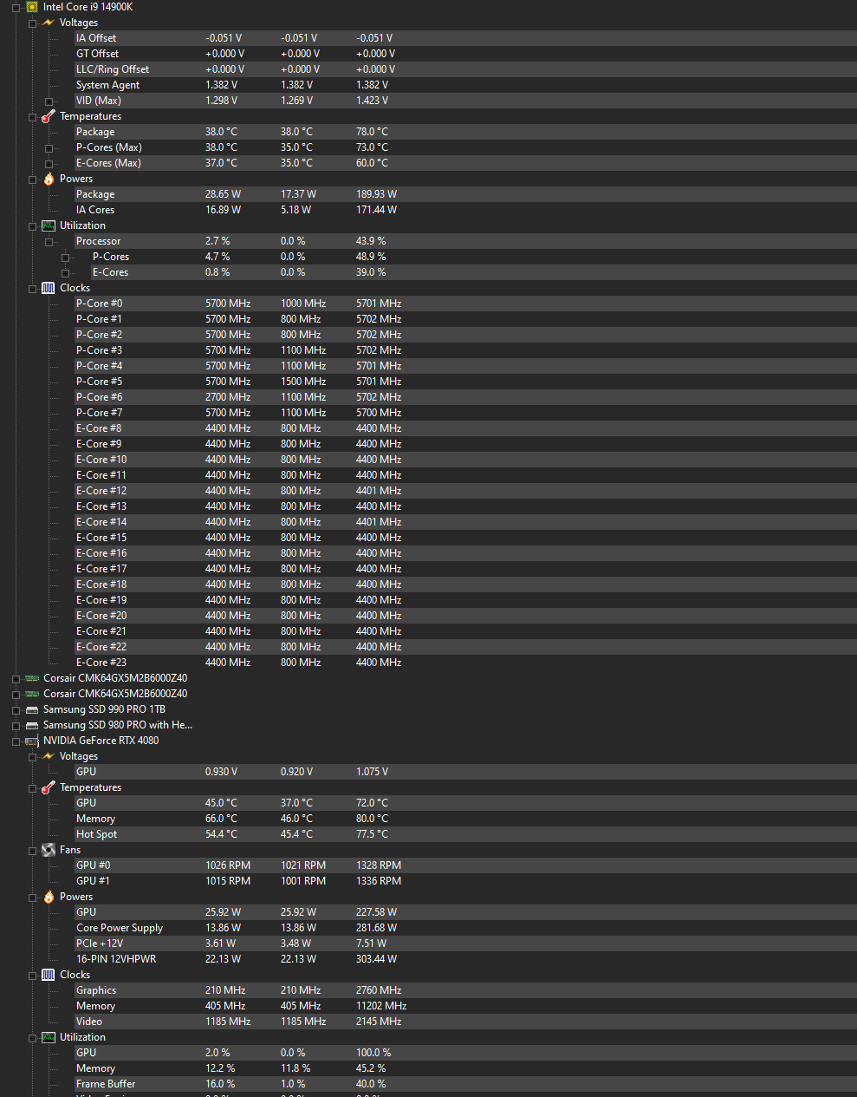This screenshot has width=857, height=1097.
Task: Click the graph icon beside CPU Utilization
Action: (x=49, y=225)
